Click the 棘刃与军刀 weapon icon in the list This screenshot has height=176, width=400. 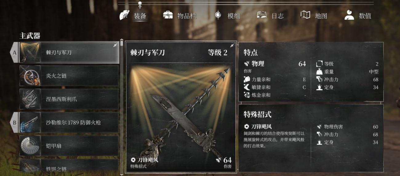(x=30, y=53)
